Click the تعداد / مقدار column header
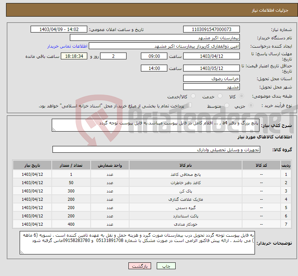Screen dimensions: 298x276 click(71, 165)
